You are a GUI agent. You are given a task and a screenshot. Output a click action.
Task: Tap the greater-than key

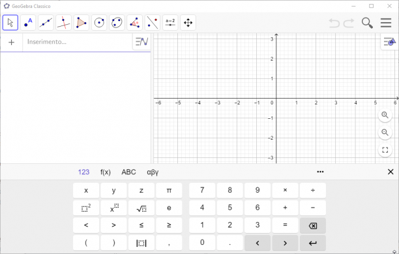tap(113, 225)
